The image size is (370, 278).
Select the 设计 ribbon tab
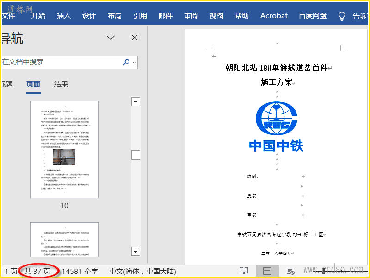click(89, 16)
